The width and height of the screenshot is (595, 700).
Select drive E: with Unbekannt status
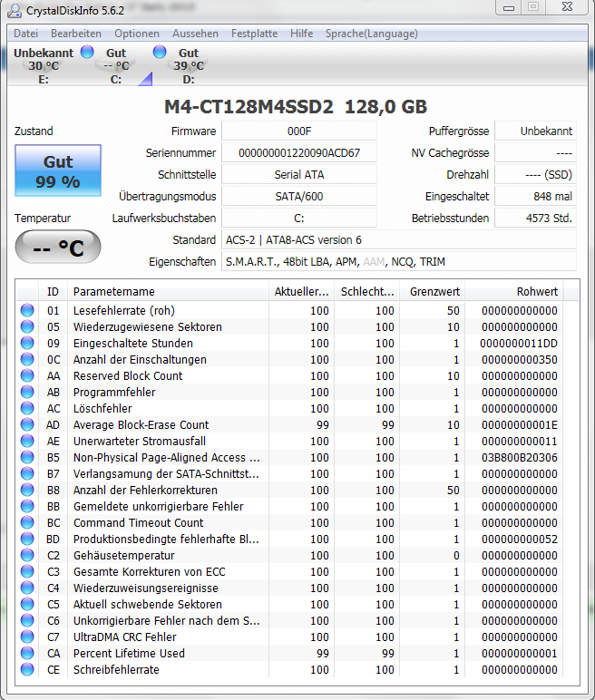(x=44, y=65)
